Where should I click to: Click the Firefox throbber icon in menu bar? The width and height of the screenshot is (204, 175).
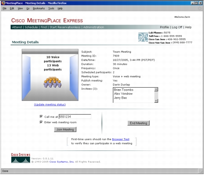200,8
